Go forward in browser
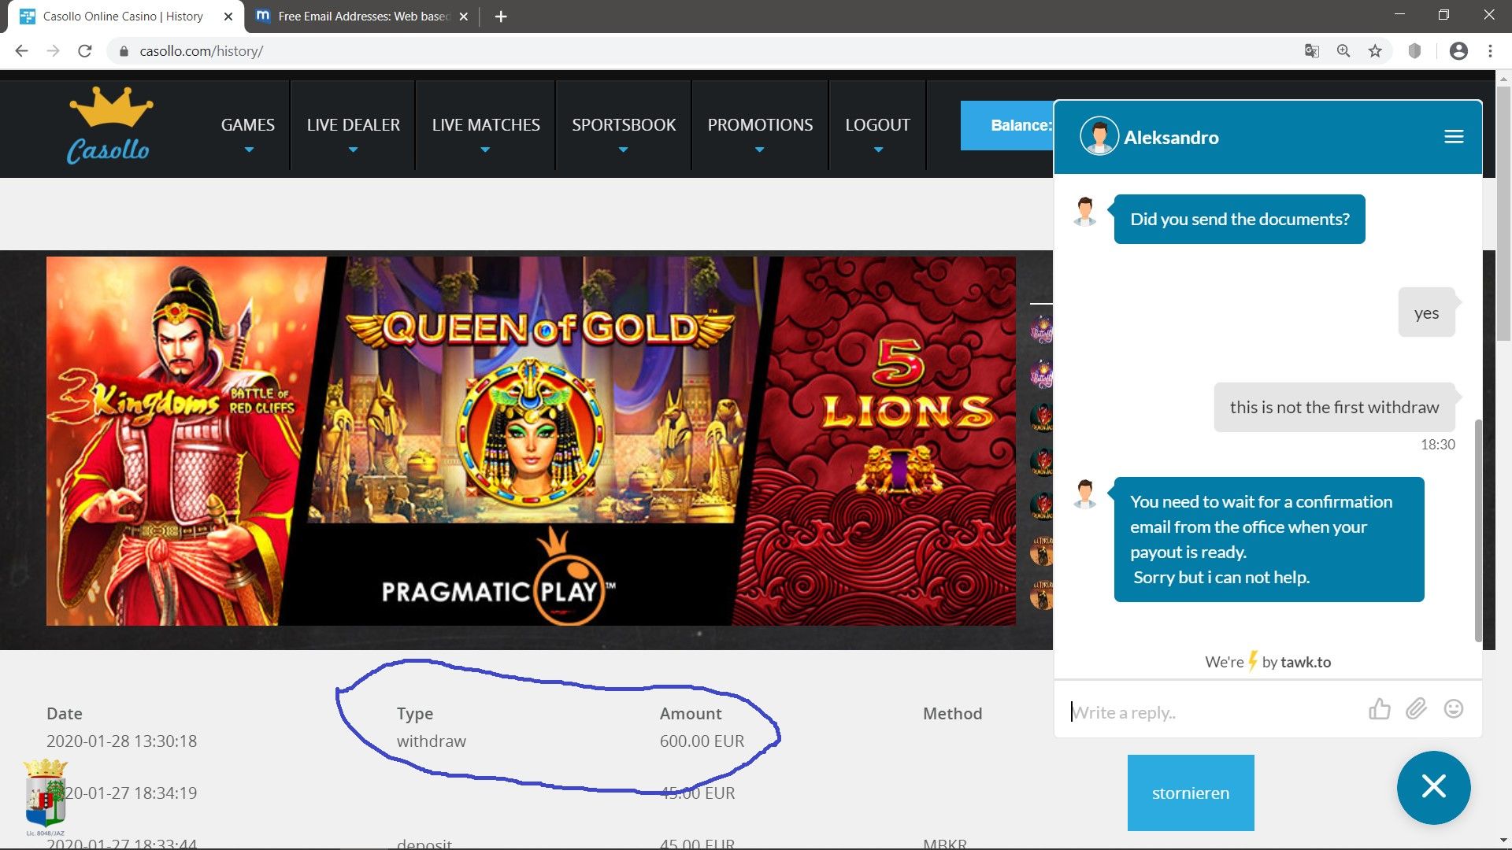 click(x=53, y=51)
